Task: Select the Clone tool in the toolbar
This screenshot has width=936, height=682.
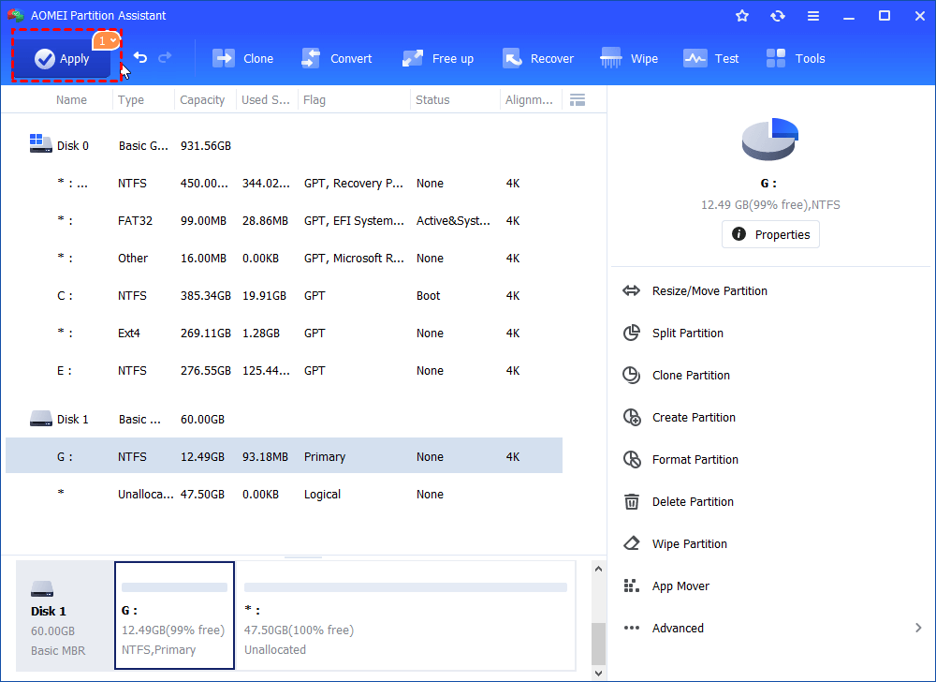Action: 242,58
